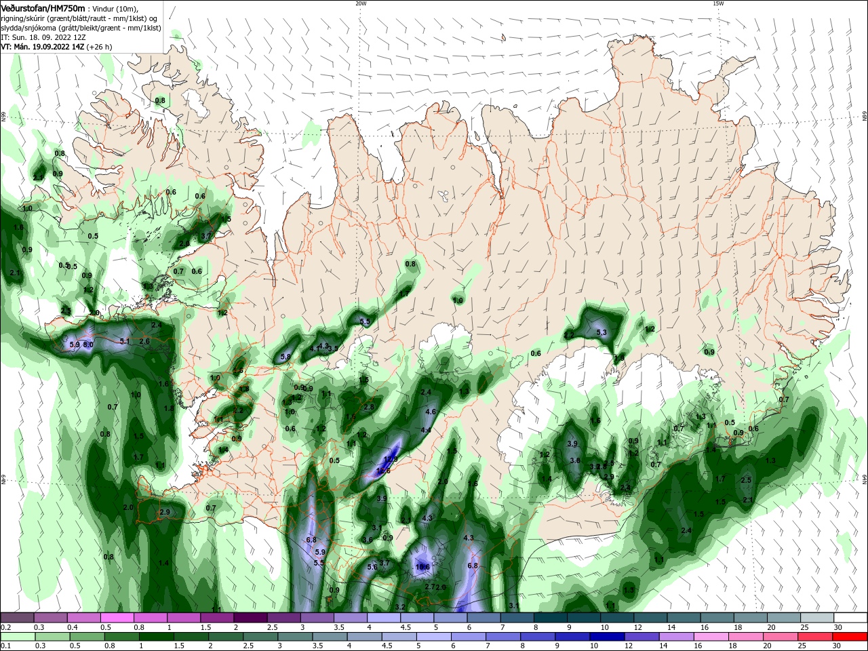Click the 3.2 precipitation value near the bottom edge
Screen dimensions: 868x651
pos(400,607)
